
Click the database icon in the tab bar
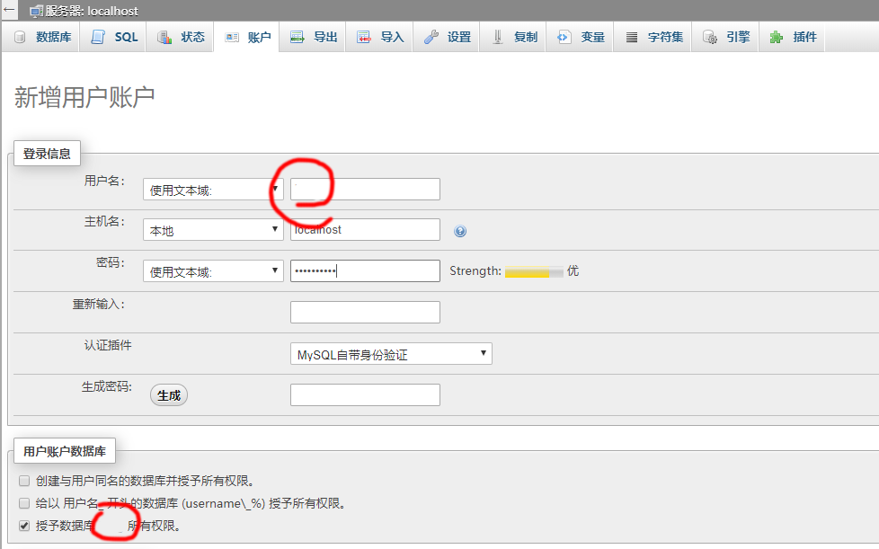point(19,38)
